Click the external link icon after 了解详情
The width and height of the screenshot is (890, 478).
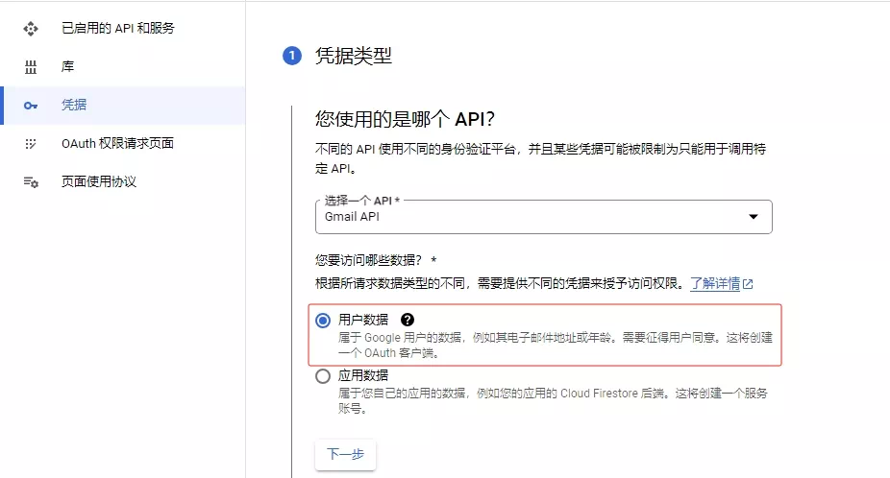click(748, 284)
